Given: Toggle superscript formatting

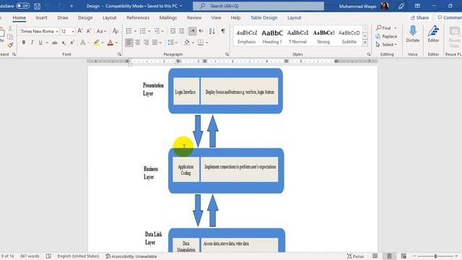Looking at the screenshot, I should (x=72, y=43).
